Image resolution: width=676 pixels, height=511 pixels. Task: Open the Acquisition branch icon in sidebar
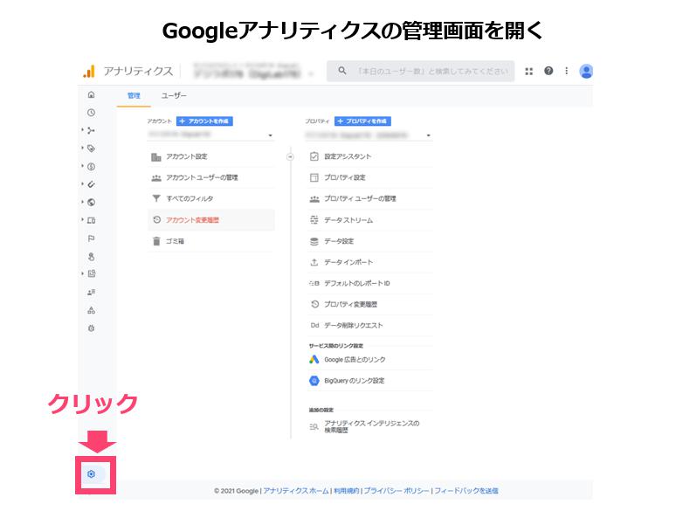(91, 130)
